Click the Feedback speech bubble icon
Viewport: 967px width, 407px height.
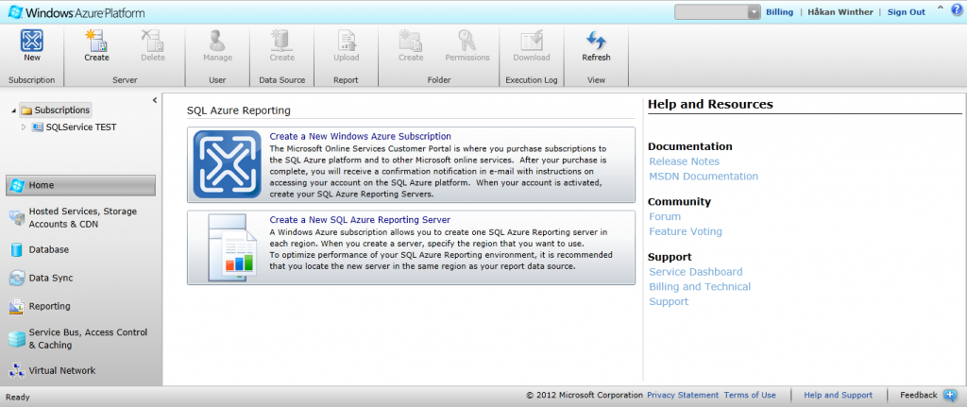(949, 396)
